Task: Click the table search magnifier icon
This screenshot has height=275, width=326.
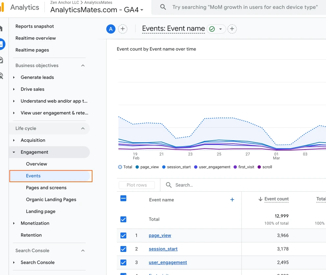Action: (169, 185)
